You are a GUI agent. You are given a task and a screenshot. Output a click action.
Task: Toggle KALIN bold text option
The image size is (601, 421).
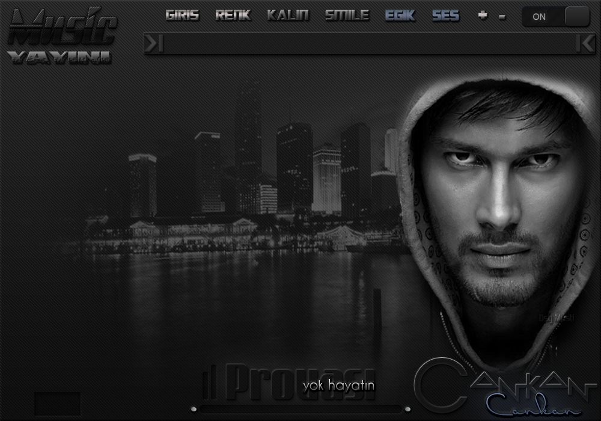point(288,16)
